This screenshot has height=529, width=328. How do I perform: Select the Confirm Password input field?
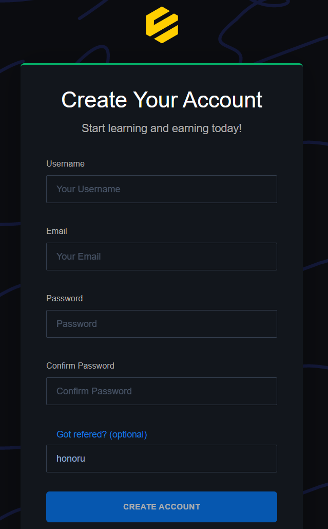[x=162, y=391]
